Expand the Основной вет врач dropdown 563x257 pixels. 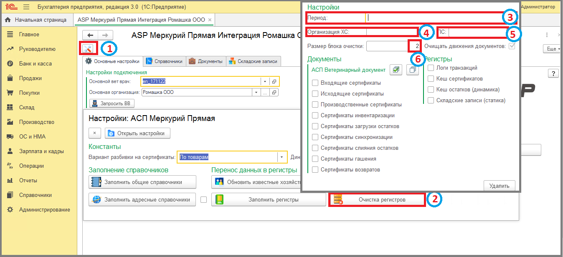(265, 81)
